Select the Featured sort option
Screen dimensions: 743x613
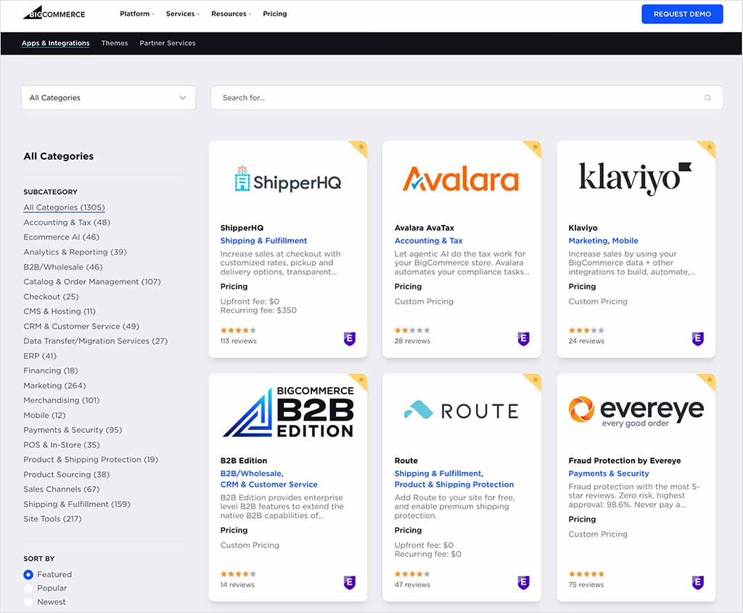(28, 575)
